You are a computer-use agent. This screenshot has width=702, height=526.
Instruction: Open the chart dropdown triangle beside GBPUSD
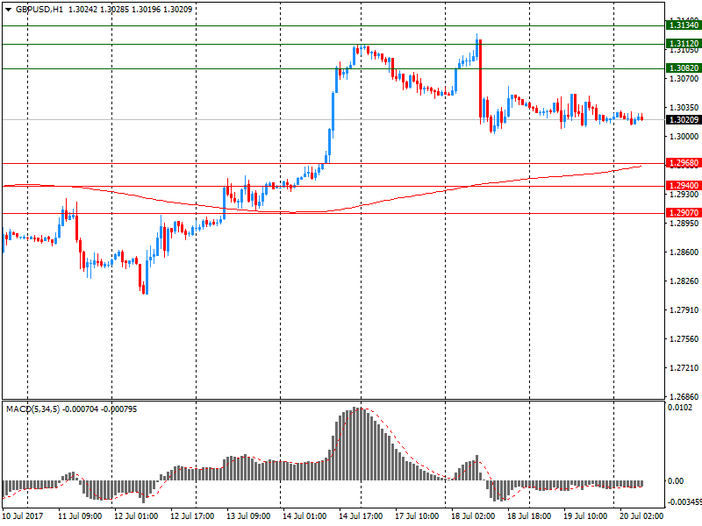pos(9,10)
